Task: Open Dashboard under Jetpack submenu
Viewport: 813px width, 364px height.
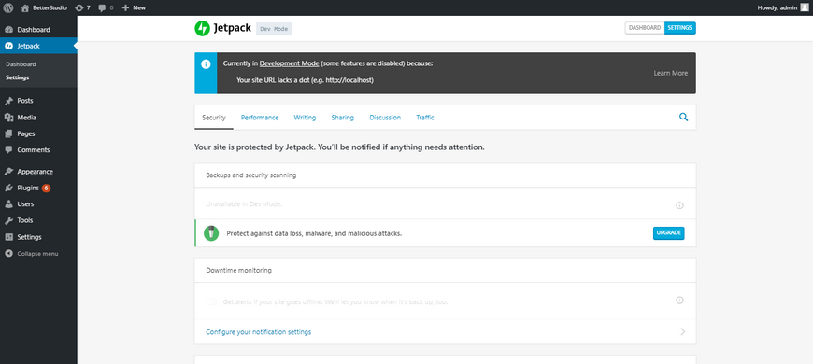Action: (21, 64)
